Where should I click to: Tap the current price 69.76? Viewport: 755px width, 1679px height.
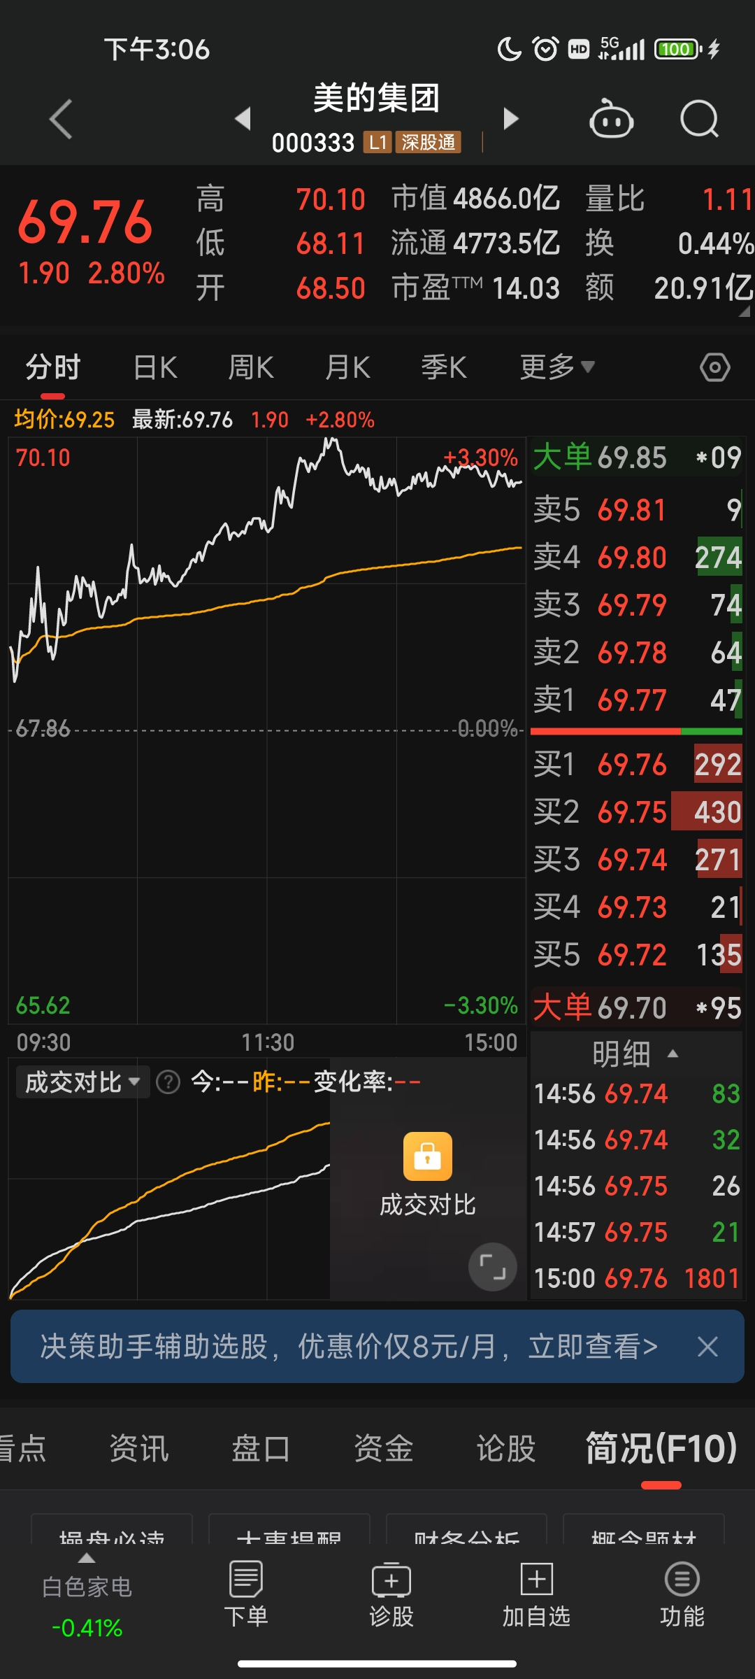tap(85, 222)
